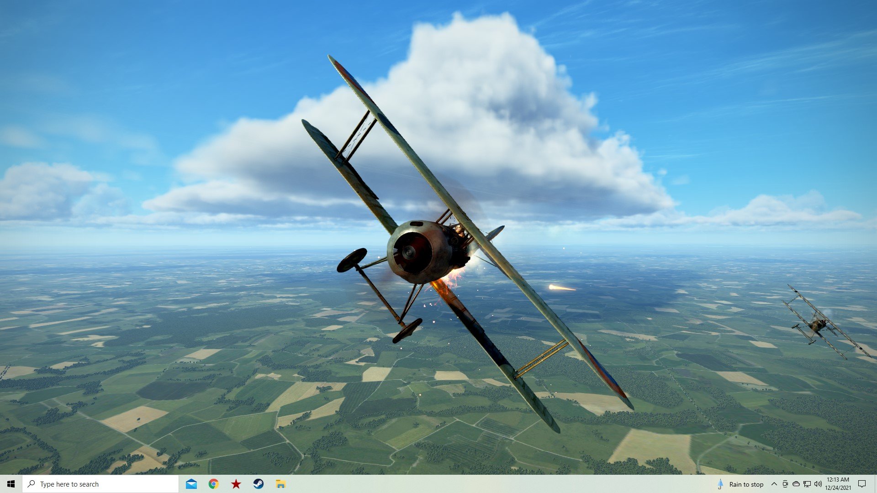Click the Show Desktop sliver
Viewport: 877px width, 493px height.
point(875,484)
